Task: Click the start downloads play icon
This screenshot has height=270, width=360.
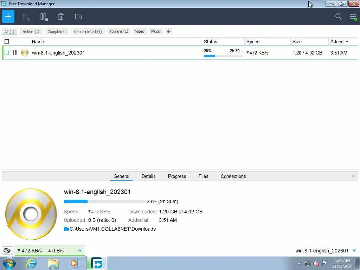Action: (26, 17)
